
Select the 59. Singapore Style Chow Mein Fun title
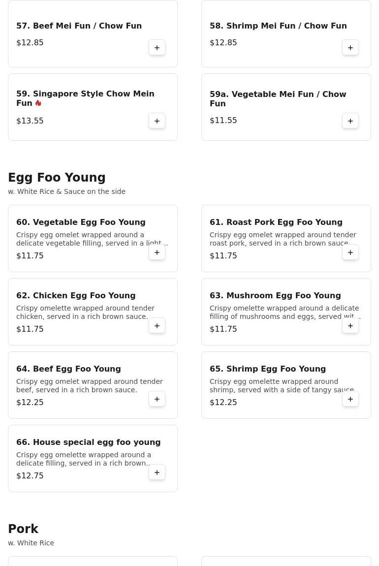click(85, 98)
